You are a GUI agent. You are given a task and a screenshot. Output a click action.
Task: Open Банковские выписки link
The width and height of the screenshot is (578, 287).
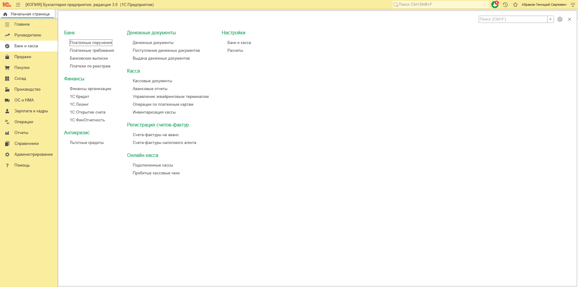click(x=89, y=58)
